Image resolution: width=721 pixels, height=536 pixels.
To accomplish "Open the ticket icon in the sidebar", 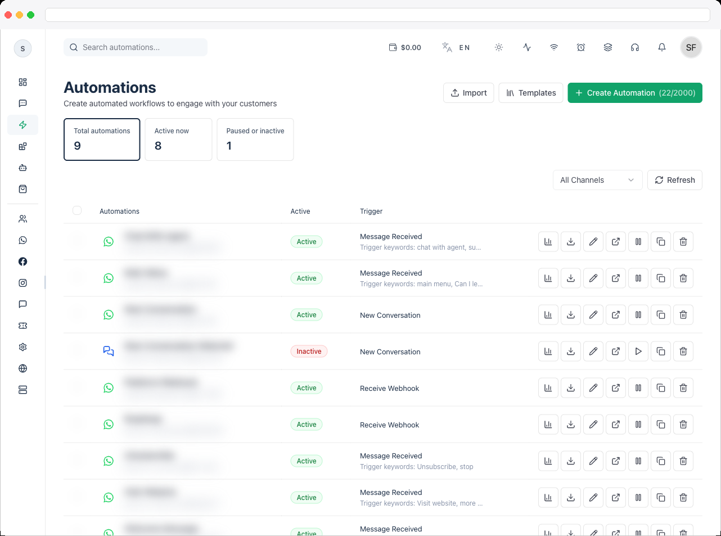I will point(22,326).
